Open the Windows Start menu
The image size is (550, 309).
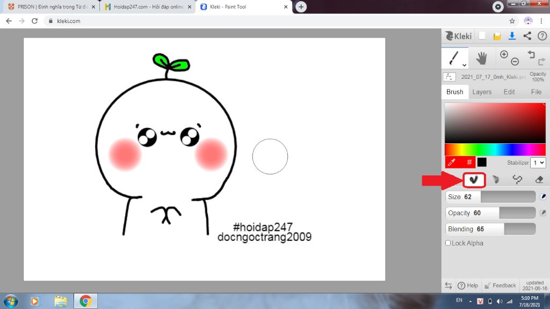(x=11, y=301)
